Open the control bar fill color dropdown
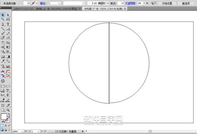This screenshot has width=197, height=134. point(28,3)
